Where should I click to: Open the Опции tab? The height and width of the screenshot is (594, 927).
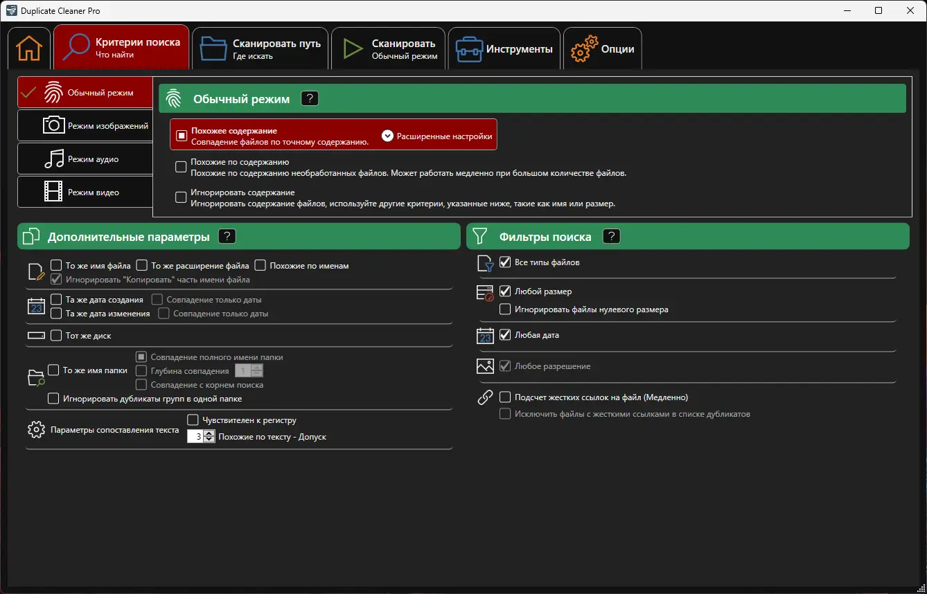(x=603, y=48)
